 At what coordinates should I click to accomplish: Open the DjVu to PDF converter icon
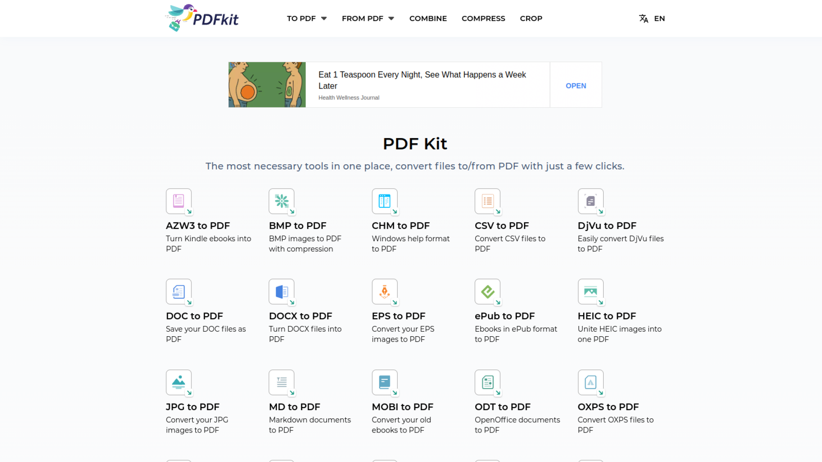(x=591, y=201)
